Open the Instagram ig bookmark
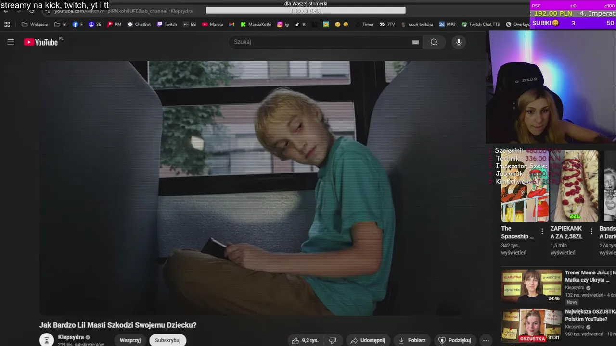Image resolution: width=616 pixels, height=346 pixels. [283, 25]
